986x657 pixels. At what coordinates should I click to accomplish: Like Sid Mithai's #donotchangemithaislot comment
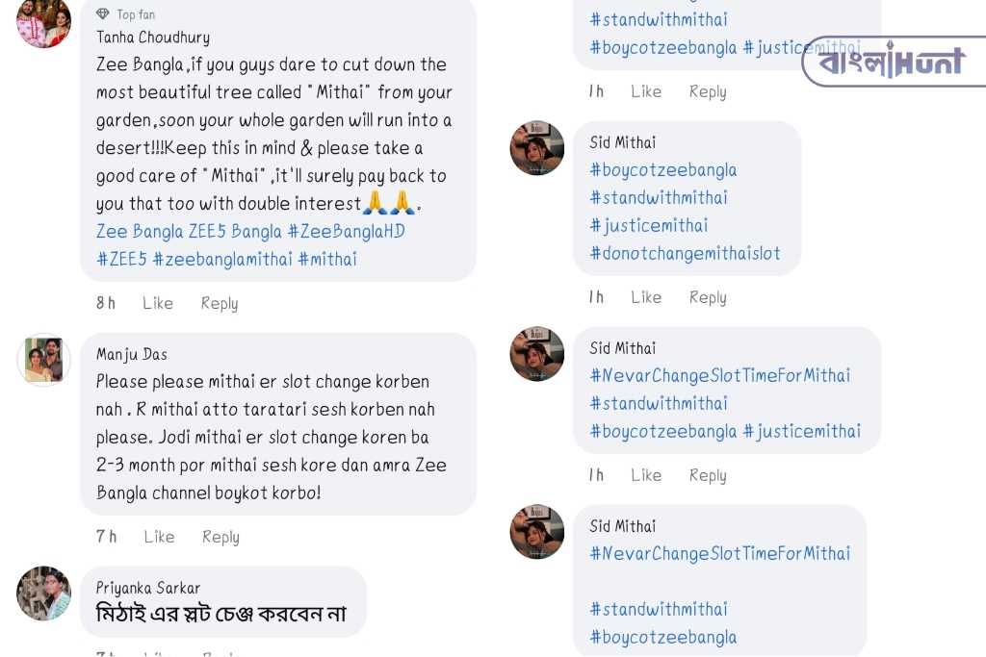[646, 297]
